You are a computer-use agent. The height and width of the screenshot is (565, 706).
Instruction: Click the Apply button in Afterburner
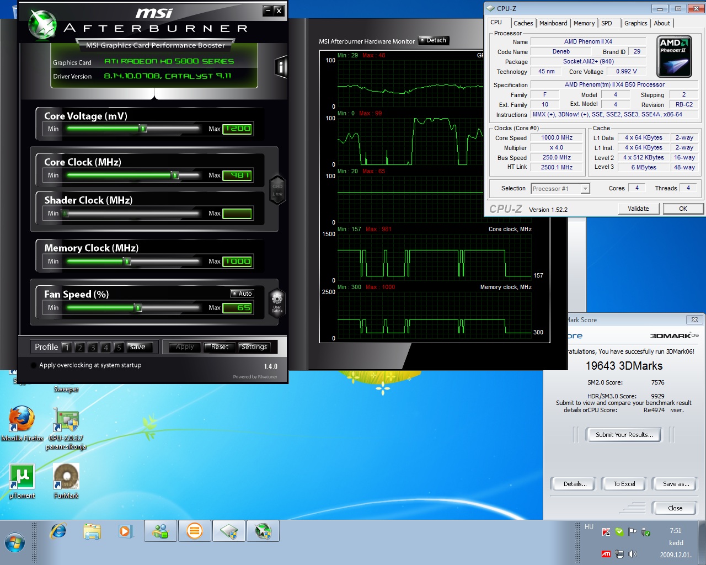pos(185,347)
